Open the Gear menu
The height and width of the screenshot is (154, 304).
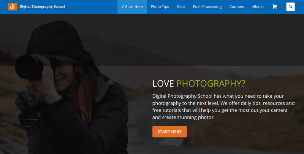[x=181, y=7]
